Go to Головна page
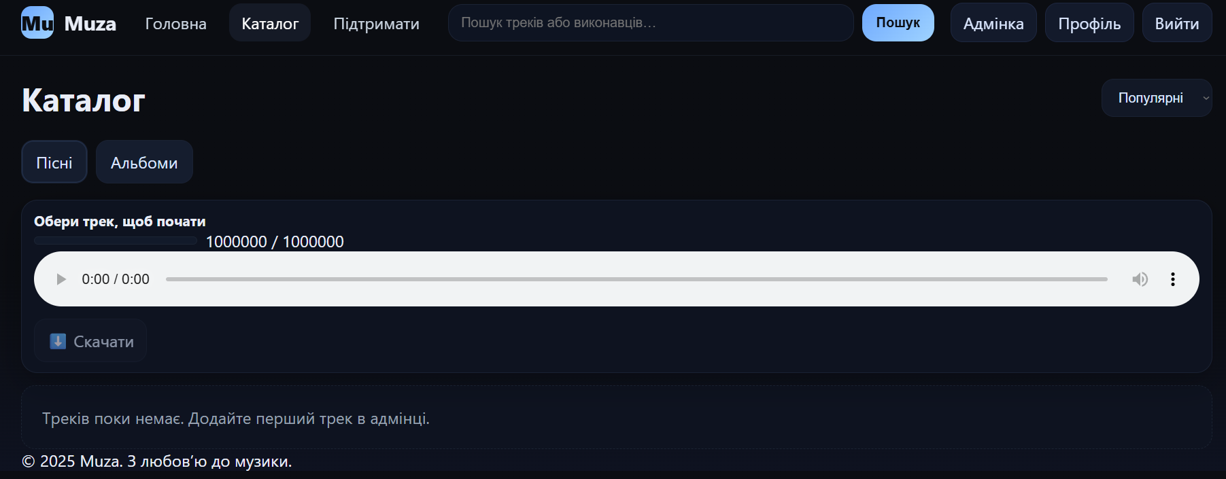 pos(175,24)
